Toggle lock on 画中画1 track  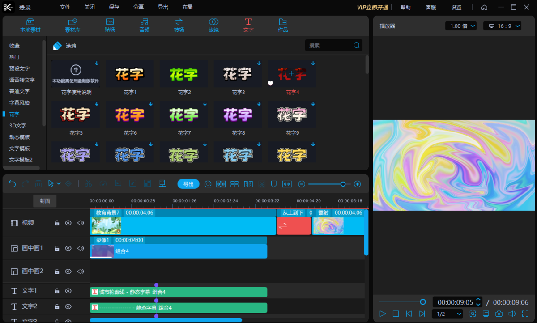[57, 248]
